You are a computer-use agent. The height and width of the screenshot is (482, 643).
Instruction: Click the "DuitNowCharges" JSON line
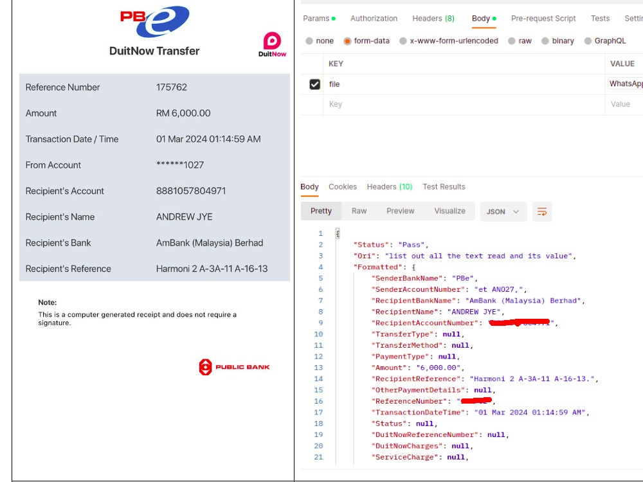(x=422, y=446)
